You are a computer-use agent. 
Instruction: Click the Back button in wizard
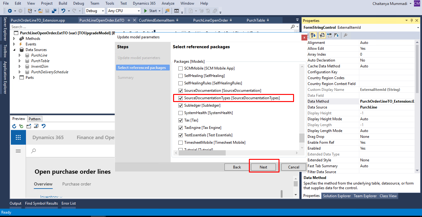tap(237, 167)
